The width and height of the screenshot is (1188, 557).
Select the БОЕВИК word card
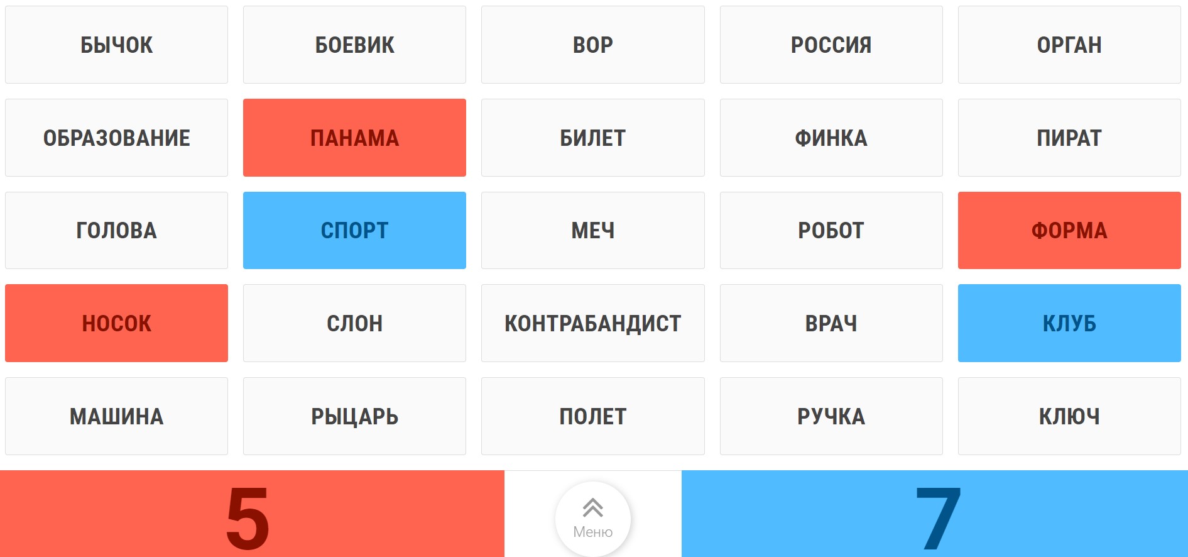coord(354,44)
